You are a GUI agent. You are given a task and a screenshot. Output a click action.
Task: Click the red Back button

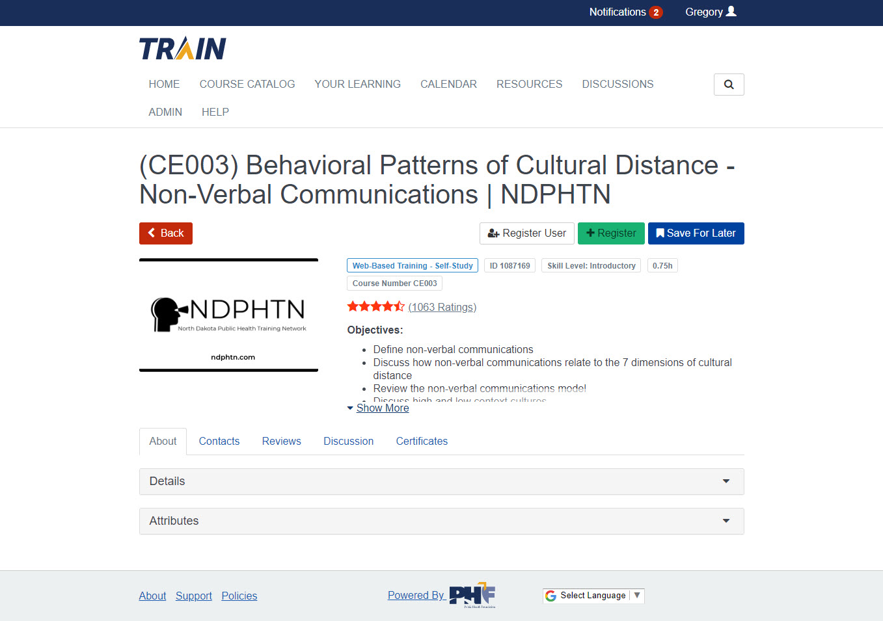coord(166,233)
